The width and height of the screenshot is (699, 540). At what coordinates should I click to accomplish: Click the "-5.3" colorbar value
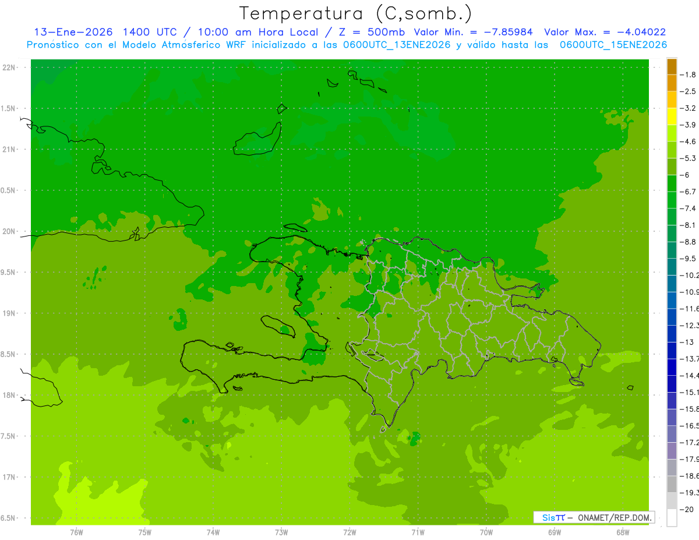688,158
